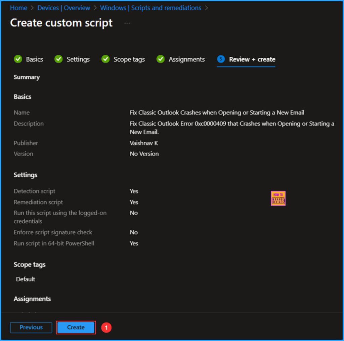Click the 'No Version' value
Image resolution: width=344 pixels, height=341 pixels.
click(x=144, y=154)
